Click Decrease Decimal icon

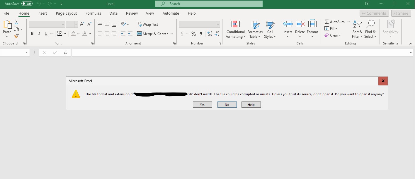[x=217, y=34]
